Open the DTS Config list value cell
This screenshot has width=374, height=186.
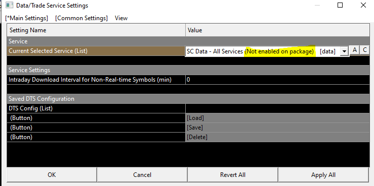(277, 108)
